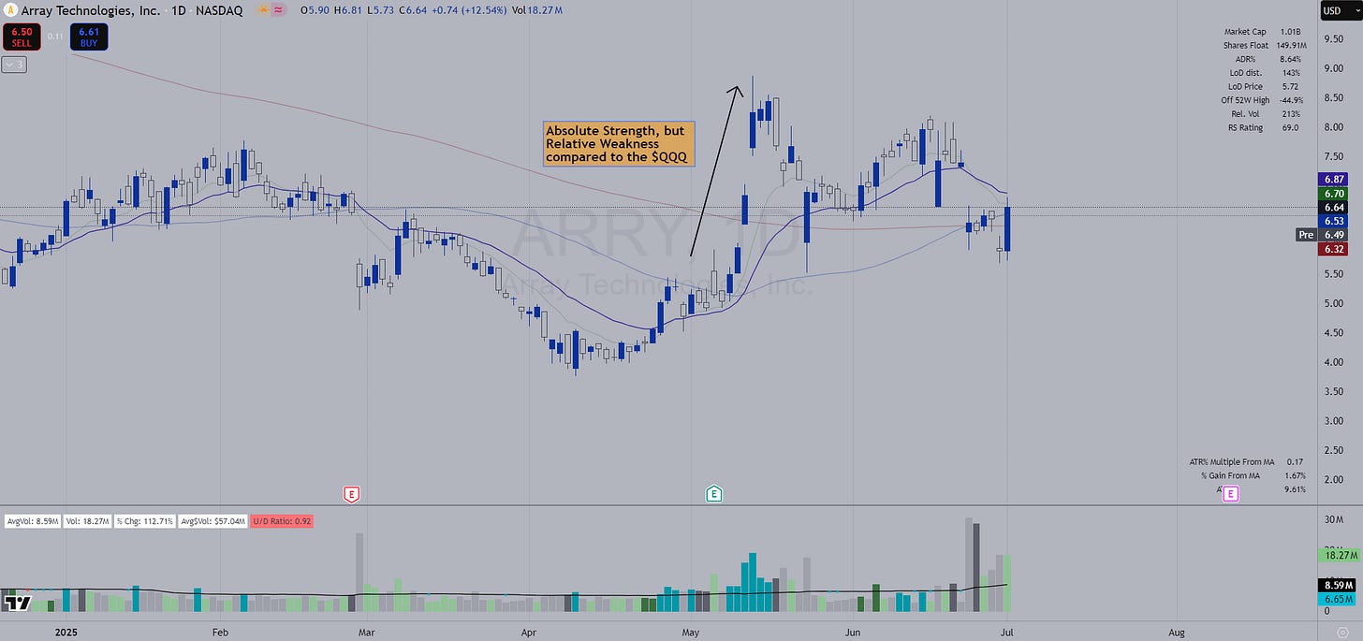The width and height of the screenshot is (1363, 641).
Task: Click the May label on the time axis
Action: tap(691, 632)
